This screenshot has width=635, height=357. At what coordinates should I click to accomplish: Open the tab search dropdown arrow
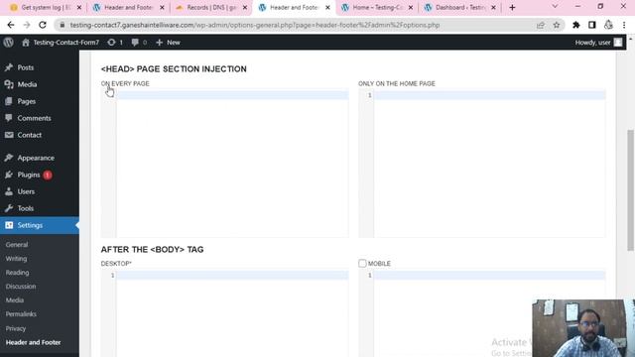pos(555,7)
